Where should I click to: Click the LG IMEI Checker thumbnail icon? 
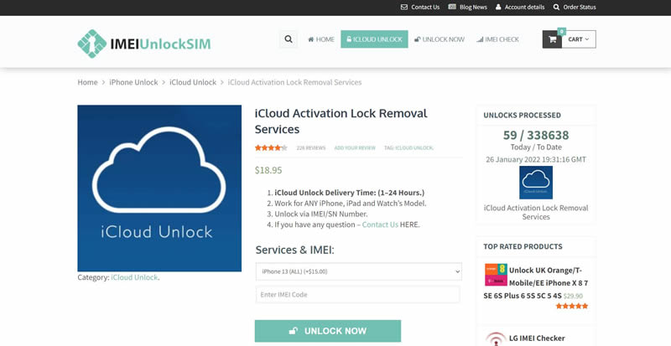[496, 338]
